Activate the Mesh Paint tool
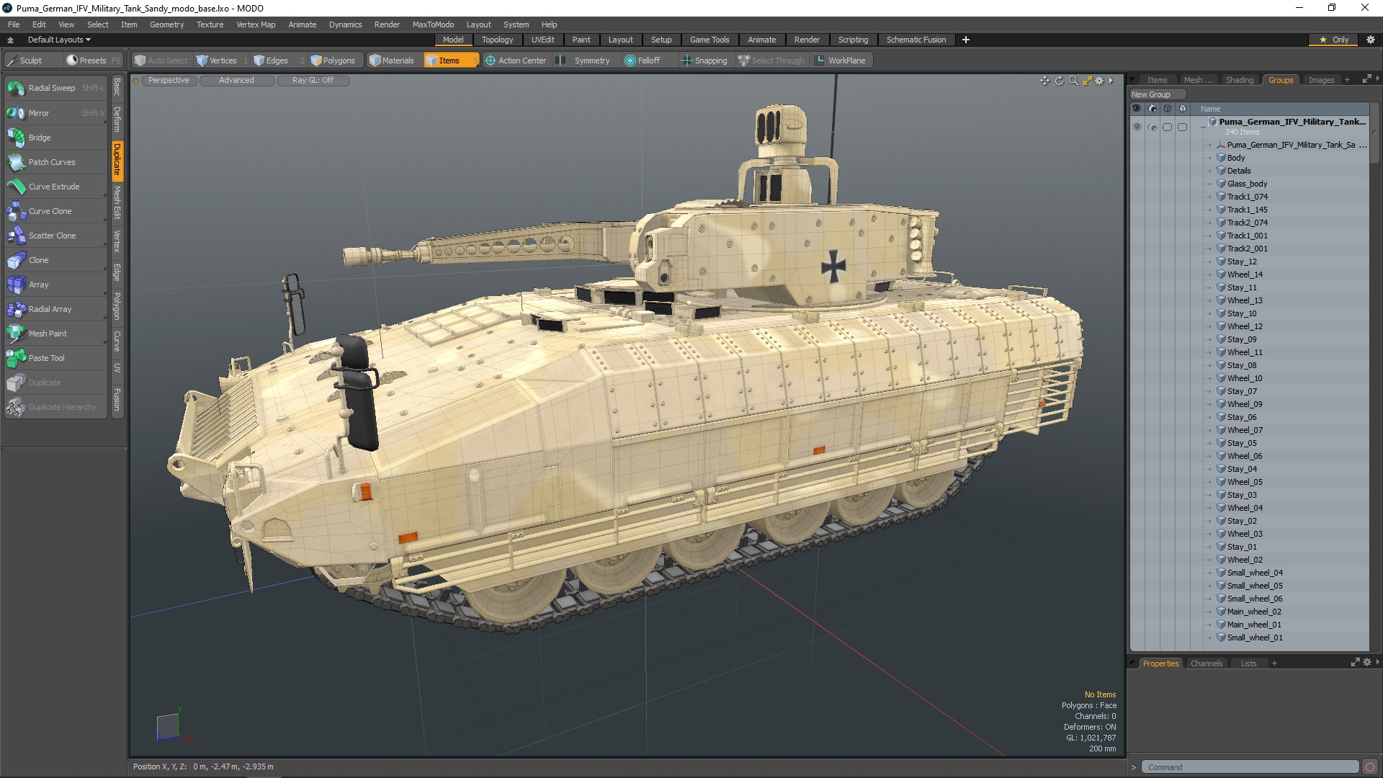 tap(55, 334)
